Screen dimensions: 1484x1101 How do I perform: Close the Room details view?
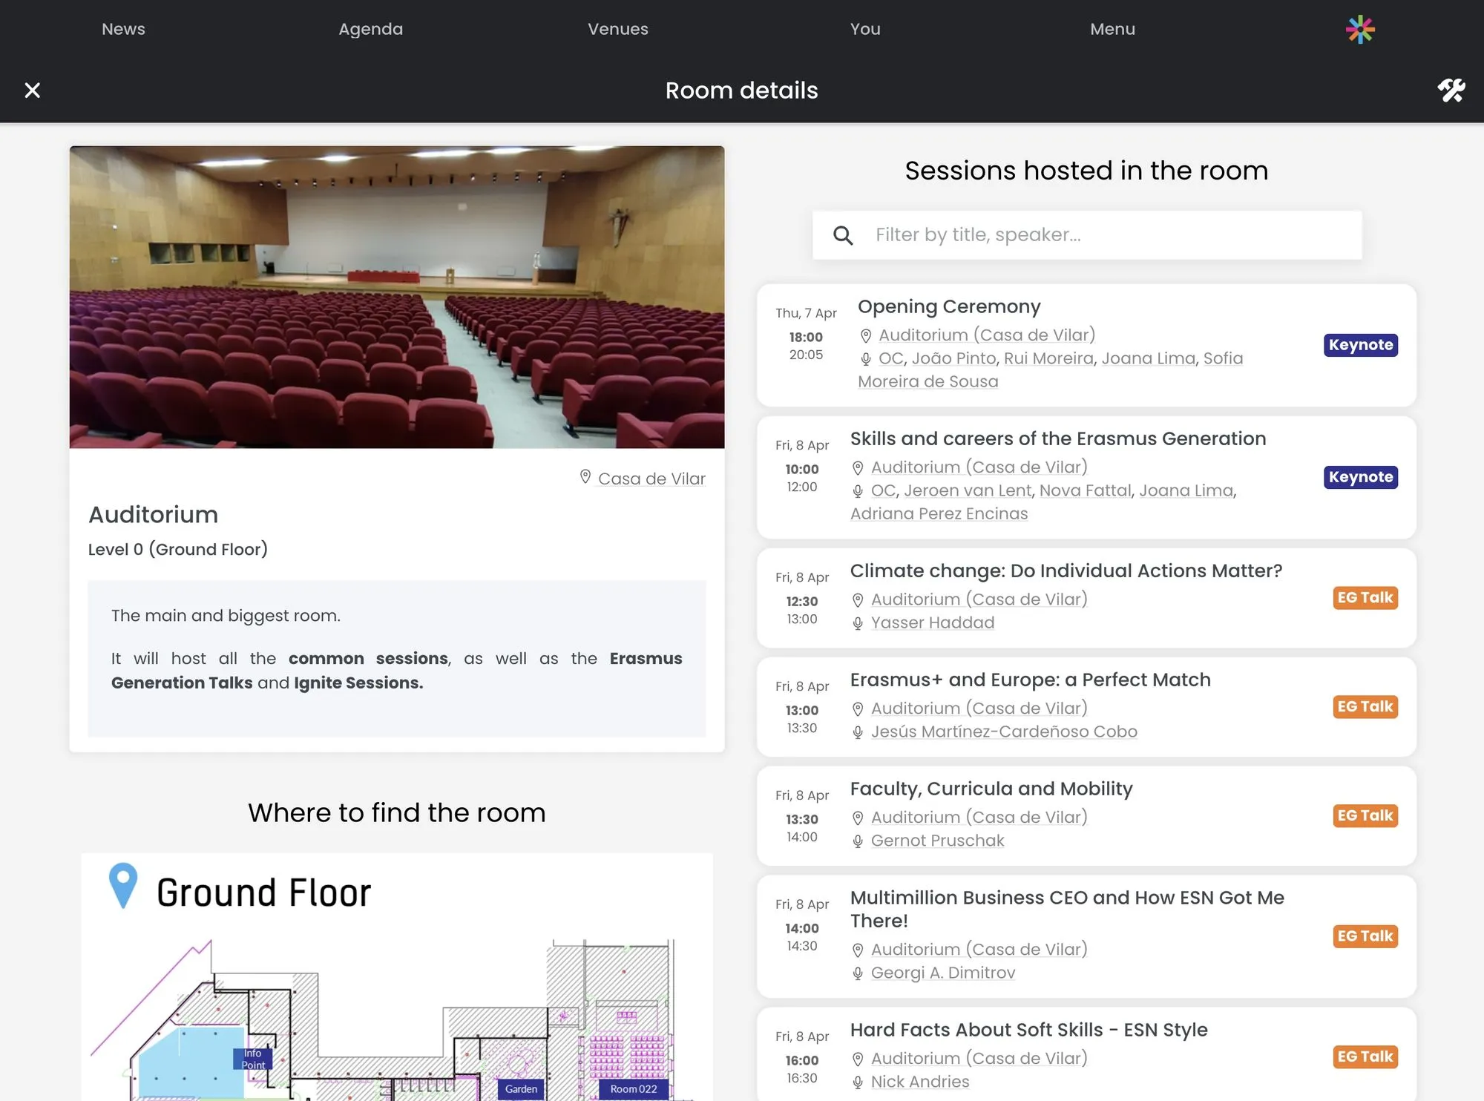point(32,91)
